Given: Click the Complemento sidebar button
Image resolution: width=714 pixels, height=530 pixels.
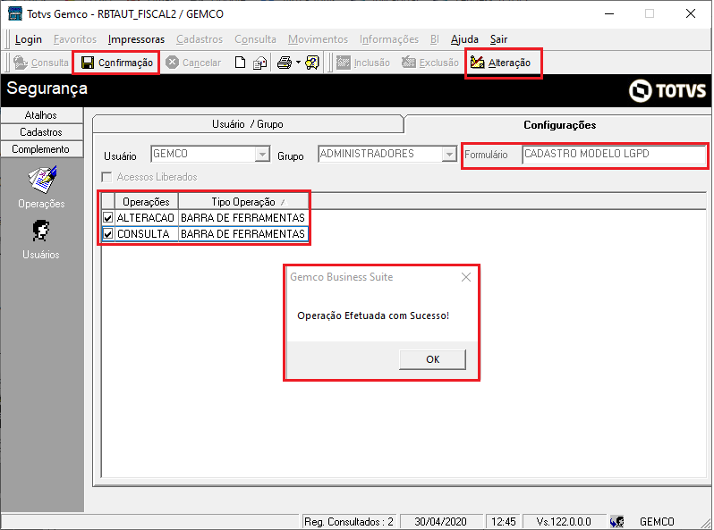Looking at the screenshot, I should pyautogui.click(x=41, y=149).
